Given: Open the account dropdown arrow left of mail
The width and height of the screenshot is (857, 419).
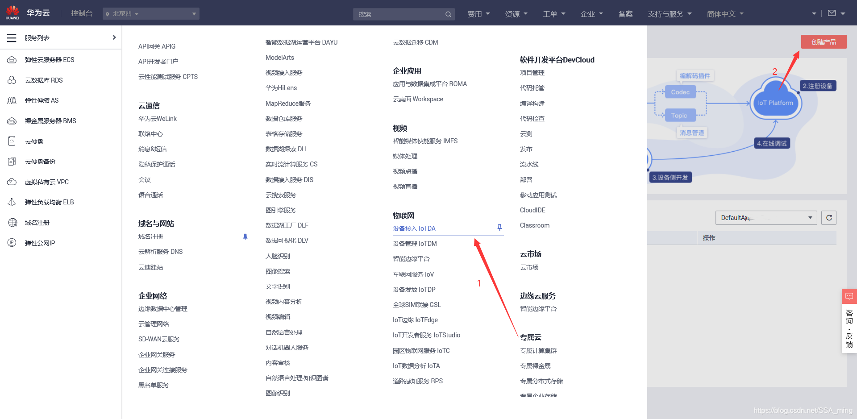Looking at the screenshot, I should pos(814,14).
